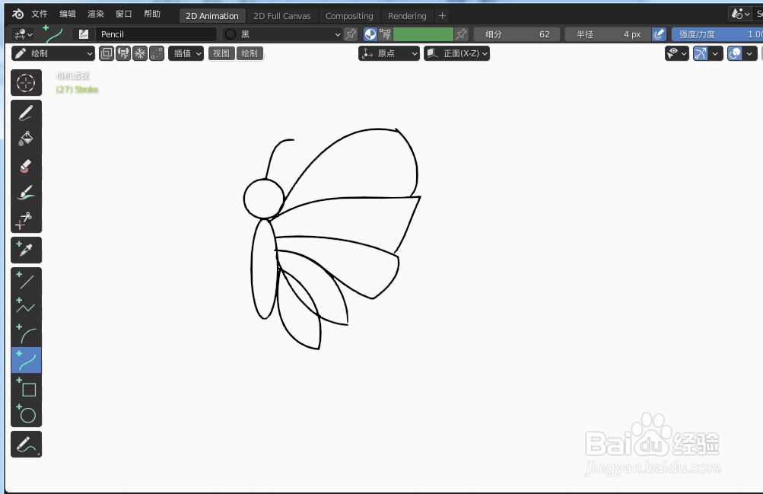This screenshot has width=763, height=494.
Task: Click the curve tool icon in tool header
Action: [x=53, y=34]
